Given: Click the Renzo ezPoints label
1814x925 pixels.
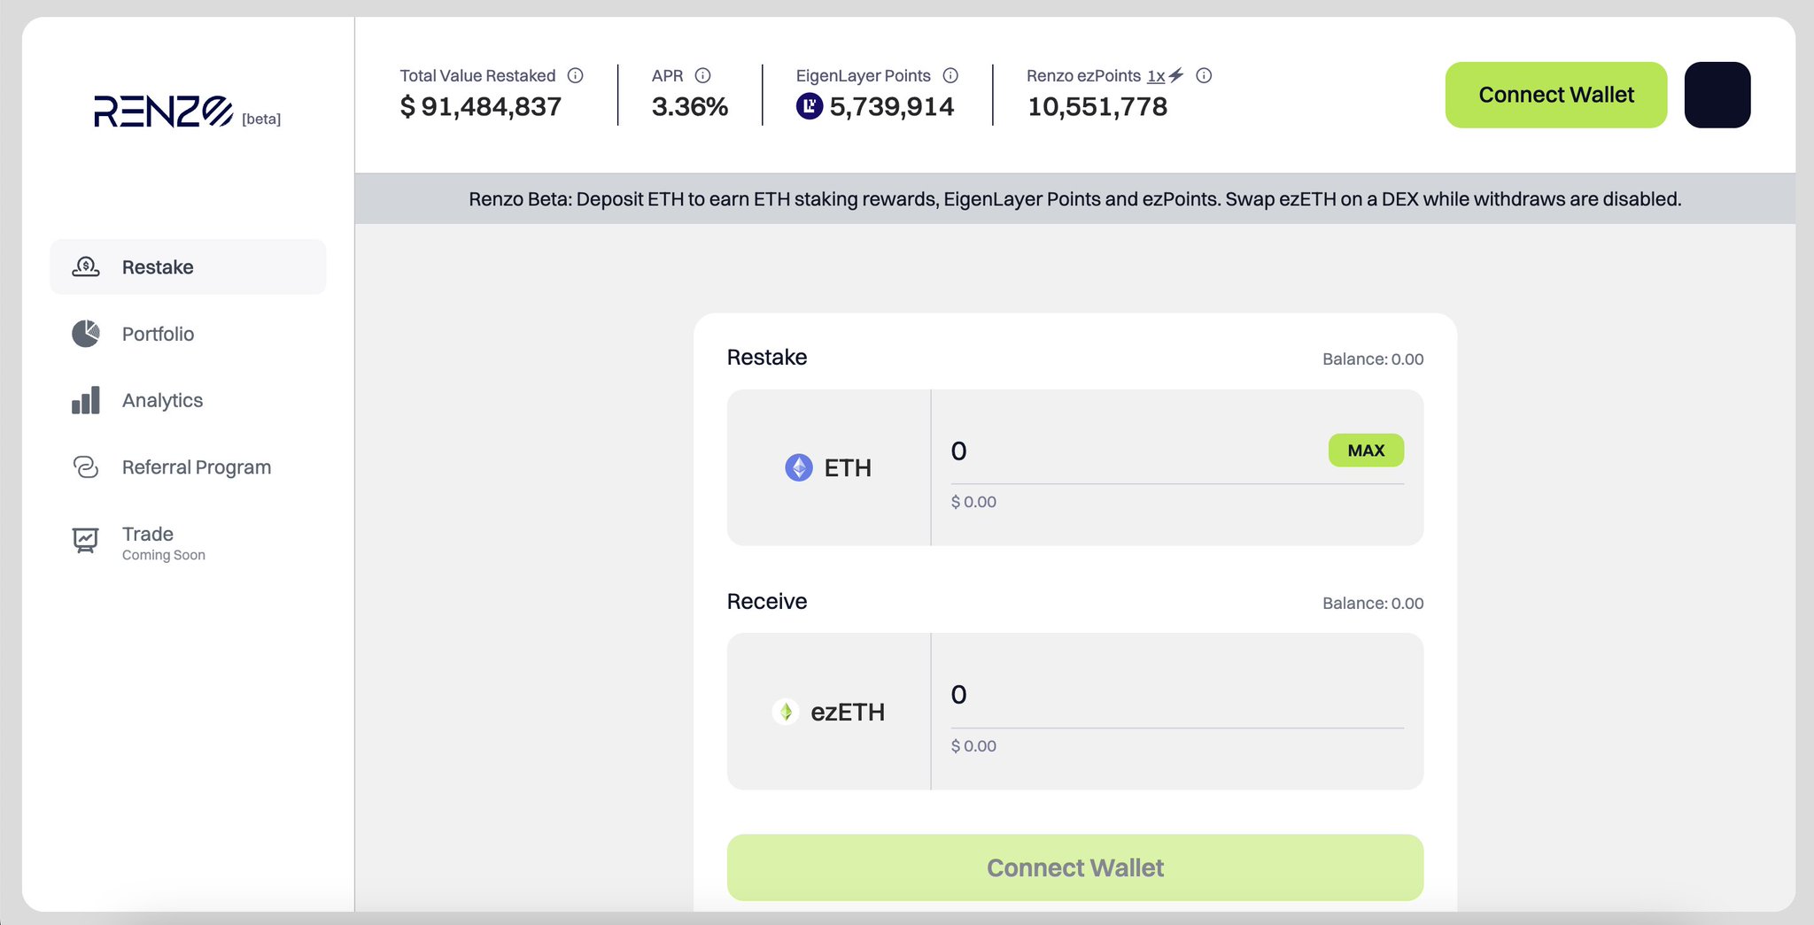Looking at the screenshot, I should [x=1084, y=76].
